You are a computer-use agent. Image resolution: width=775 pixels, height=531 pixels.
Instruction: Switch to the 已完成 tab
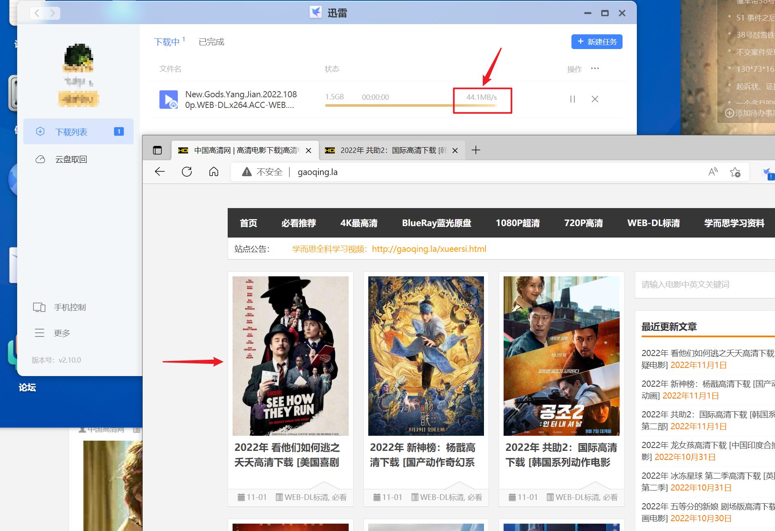pos(211,41)
